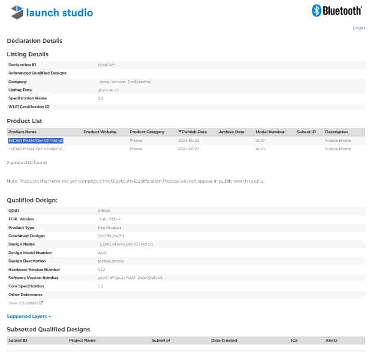The width and height of the screenshot is (380, 359).
Task: Click the Alerts column header
Action: tap(331, 340)
